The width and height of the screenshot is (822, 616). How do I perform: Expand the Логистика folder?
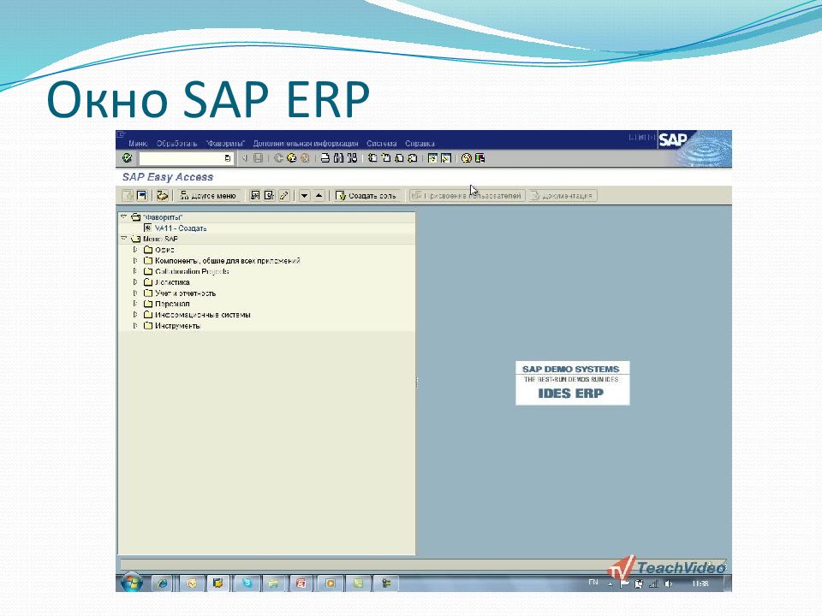tap(134, 281)
